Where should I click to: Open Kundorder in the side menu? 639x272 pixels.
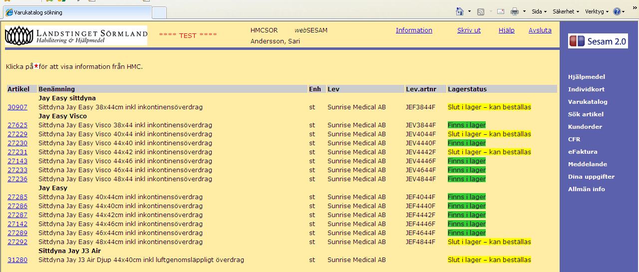pos(585,127)
